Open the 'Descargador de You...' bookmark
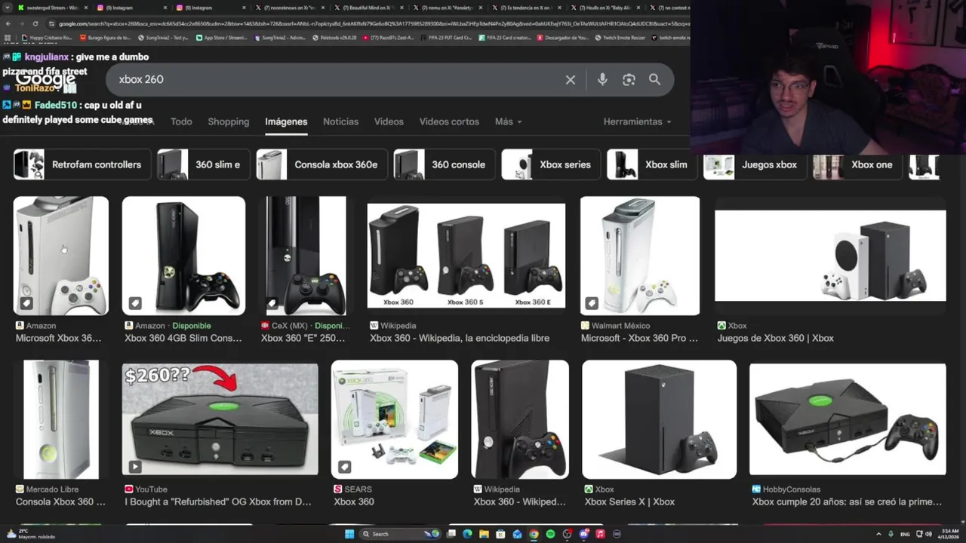The image size is (966, 543). coord(564,37)
